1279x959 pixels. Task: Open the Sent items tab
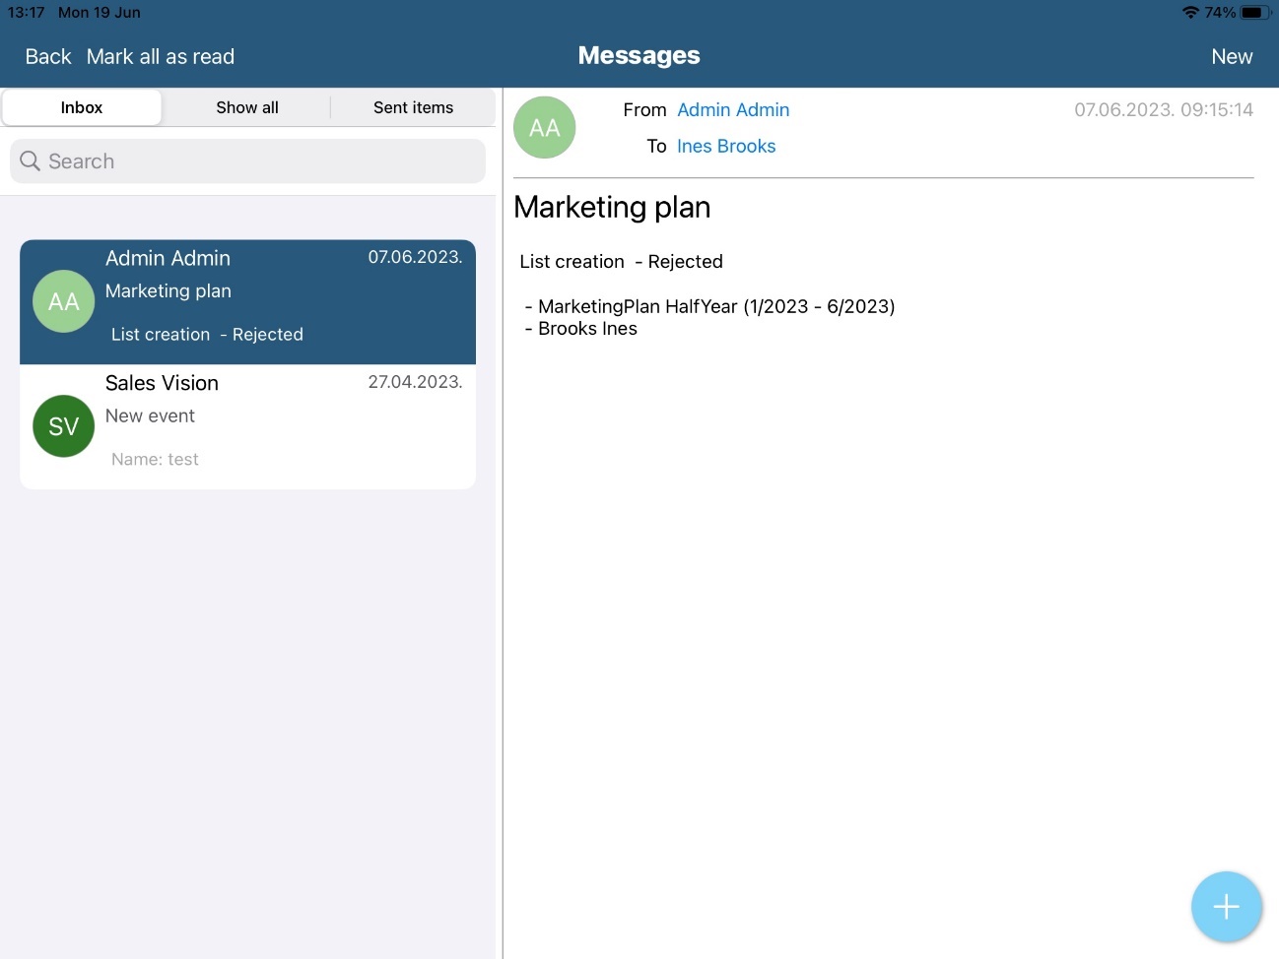tap(413, 107)
